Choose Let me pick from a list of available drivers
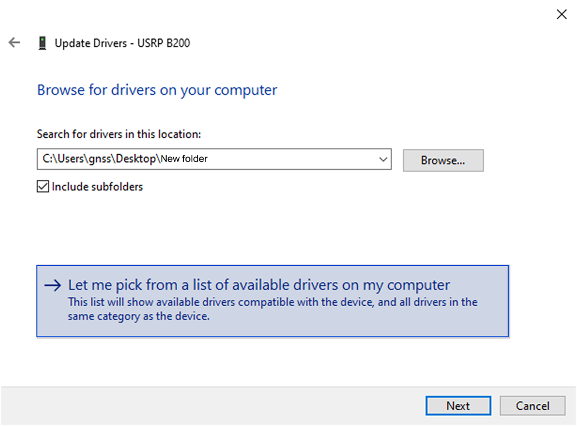 coord(273,301)
